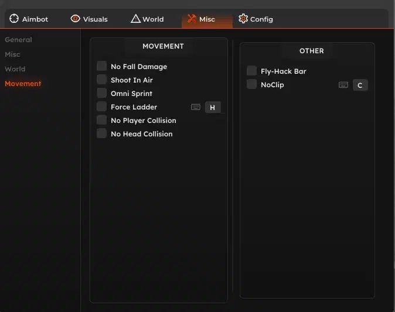Click the triangle icon on the top World tab

click(135, 19)
